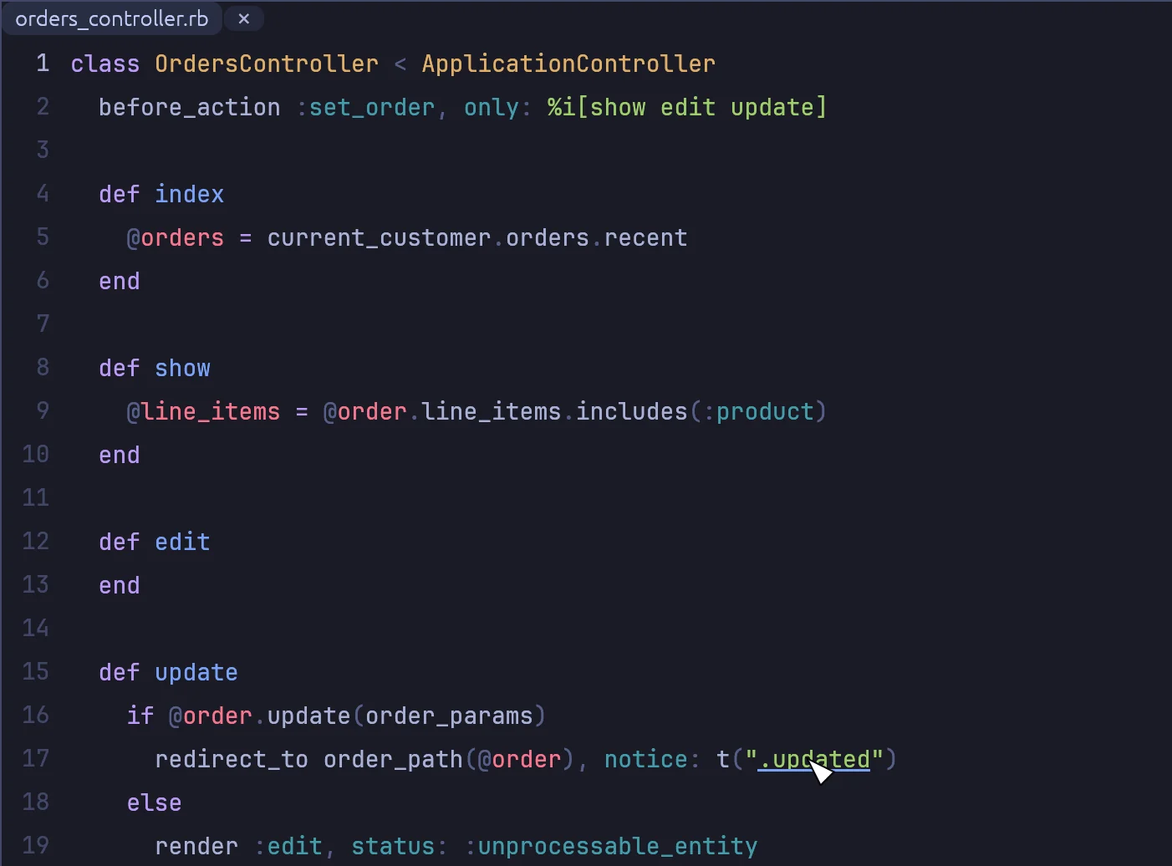This screenshot has width=1172, height=866.
Task: Click the :product symbol
Action: pyautogui.click(x=758, y=411)
